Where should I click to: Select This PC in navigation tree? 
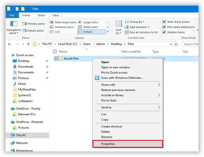(x=21, y=135)
